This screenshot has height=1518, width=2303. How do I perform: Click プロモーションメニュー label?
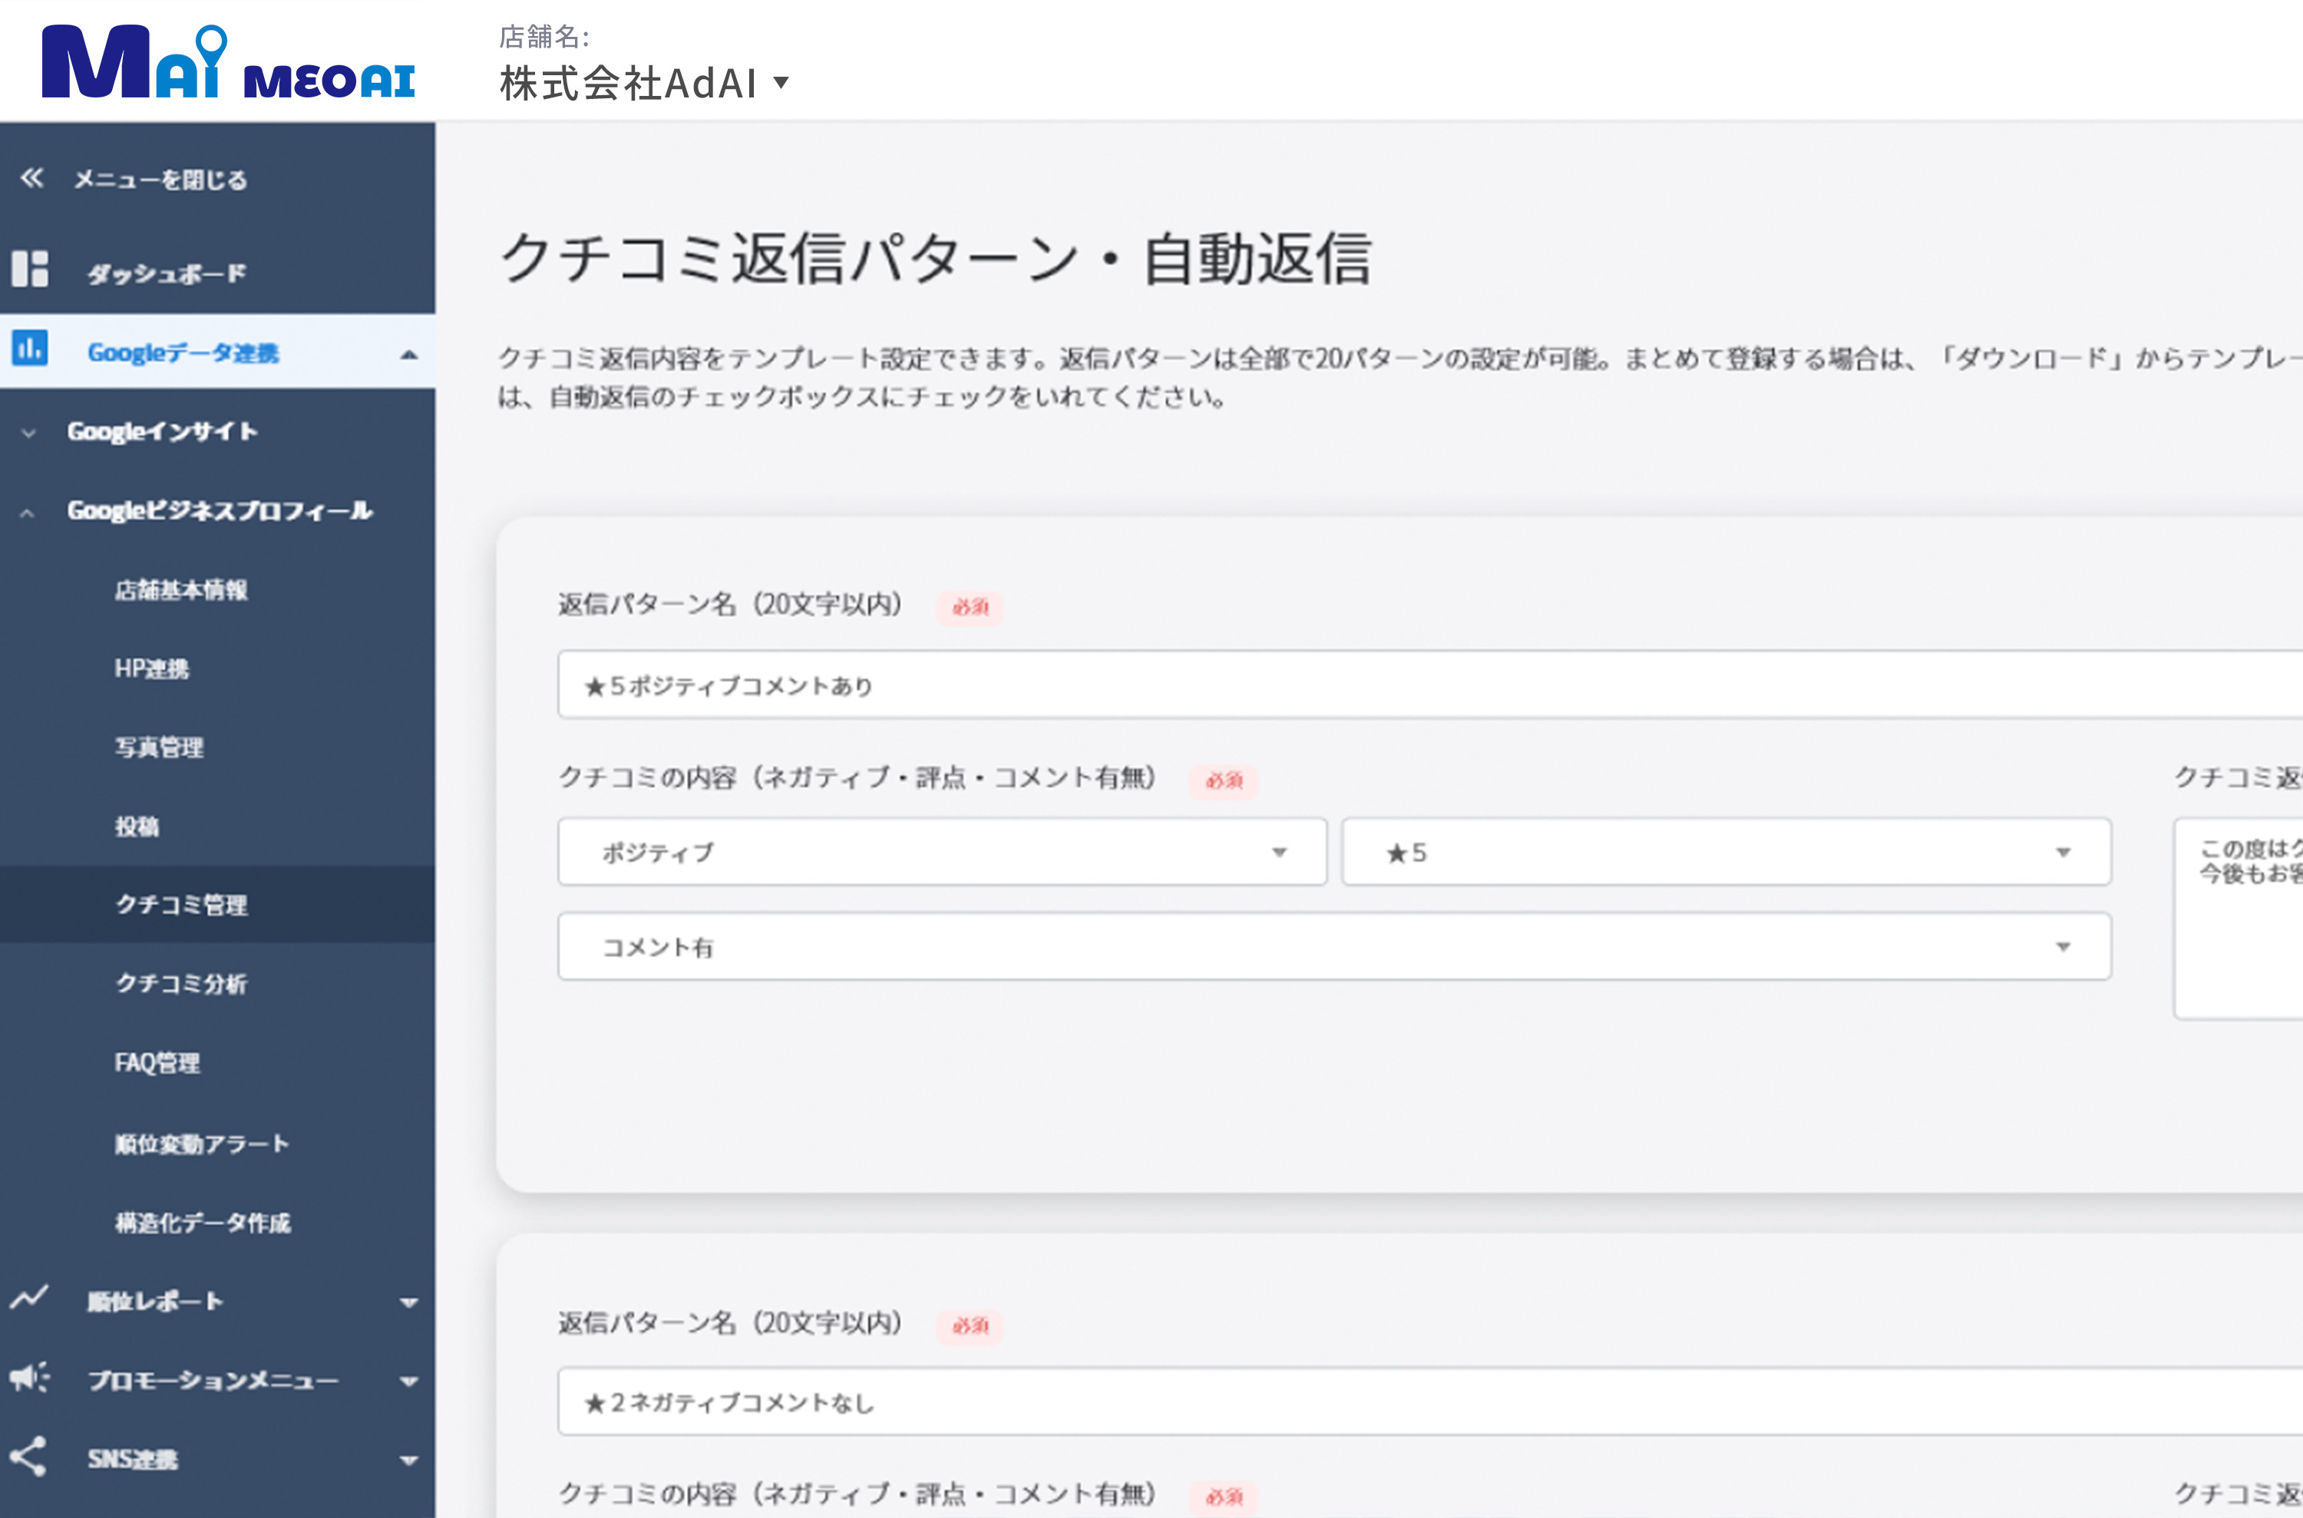(213, 1380)
